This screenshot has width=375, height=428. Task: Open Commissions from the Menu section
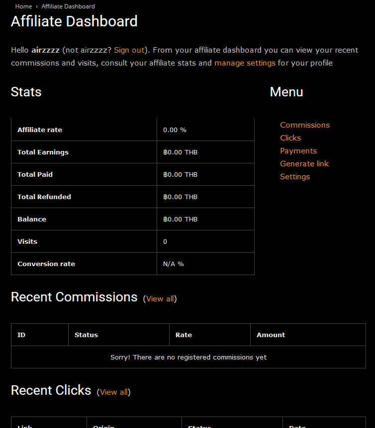tap(304, 125)
